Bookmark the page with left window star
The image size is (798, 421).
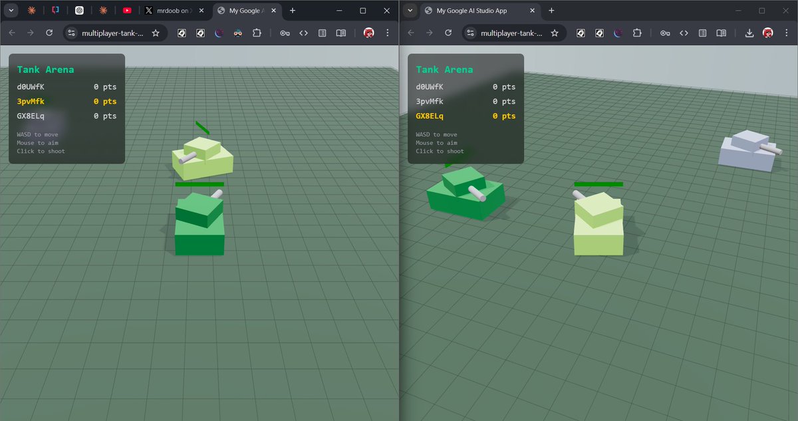click(x=156, y=33)
